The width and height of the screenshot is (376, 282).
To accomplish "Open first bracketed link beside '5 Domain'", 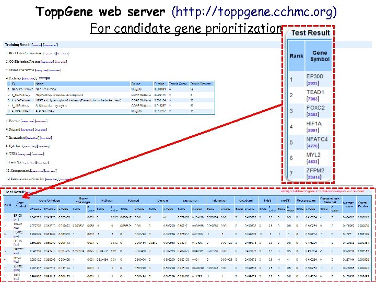I will coord(28,121).
